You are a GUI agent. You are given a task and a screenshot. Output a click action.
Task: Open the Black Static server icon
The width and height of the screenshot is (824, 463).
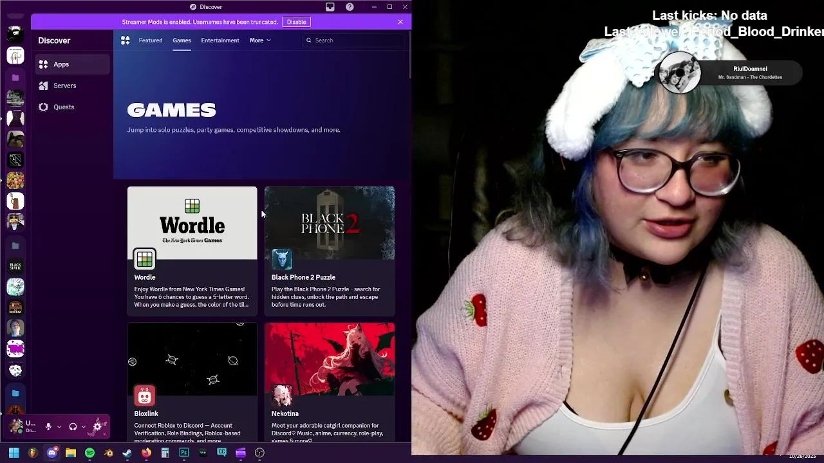click(15, 266)
